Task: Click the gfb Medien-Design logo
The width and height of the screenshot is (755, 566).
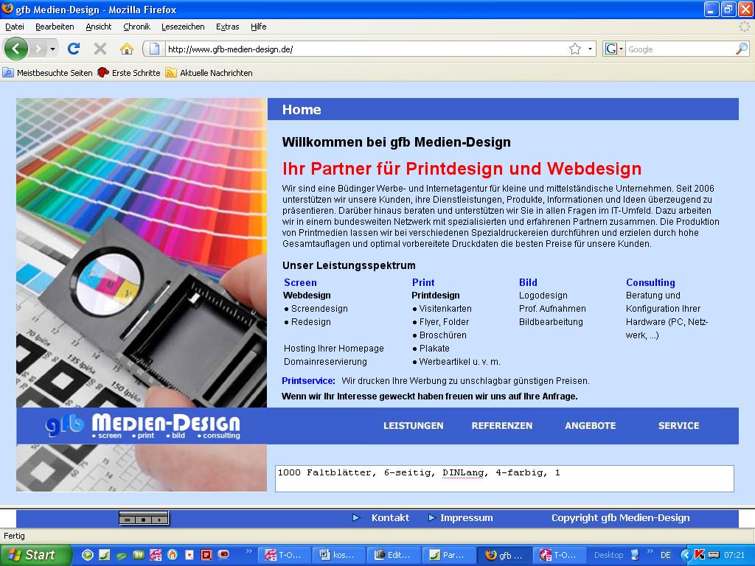Action: (x=142, y=426)
